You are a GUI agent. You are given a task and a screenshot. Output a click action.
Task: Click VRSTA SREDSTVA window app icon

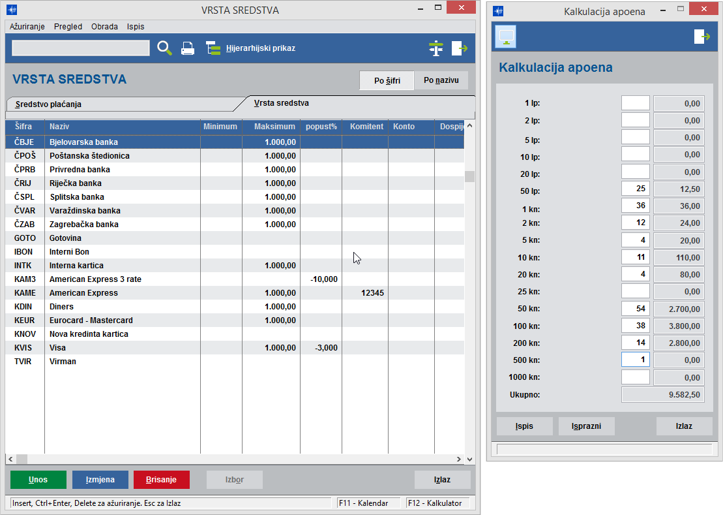12,10
